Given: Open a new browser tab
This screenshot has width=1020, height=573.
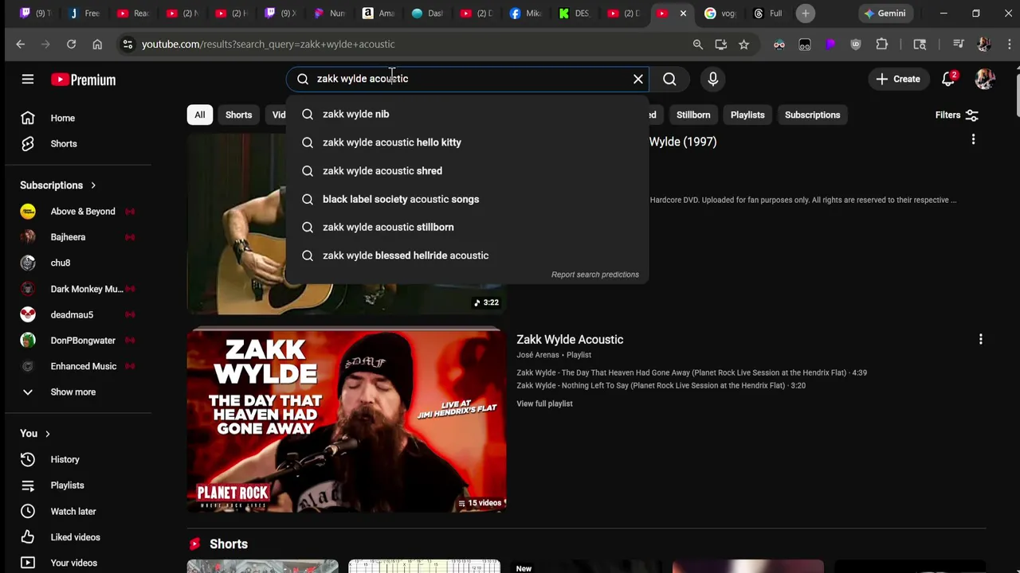Looking at the screenshot, I should [806, 13].
